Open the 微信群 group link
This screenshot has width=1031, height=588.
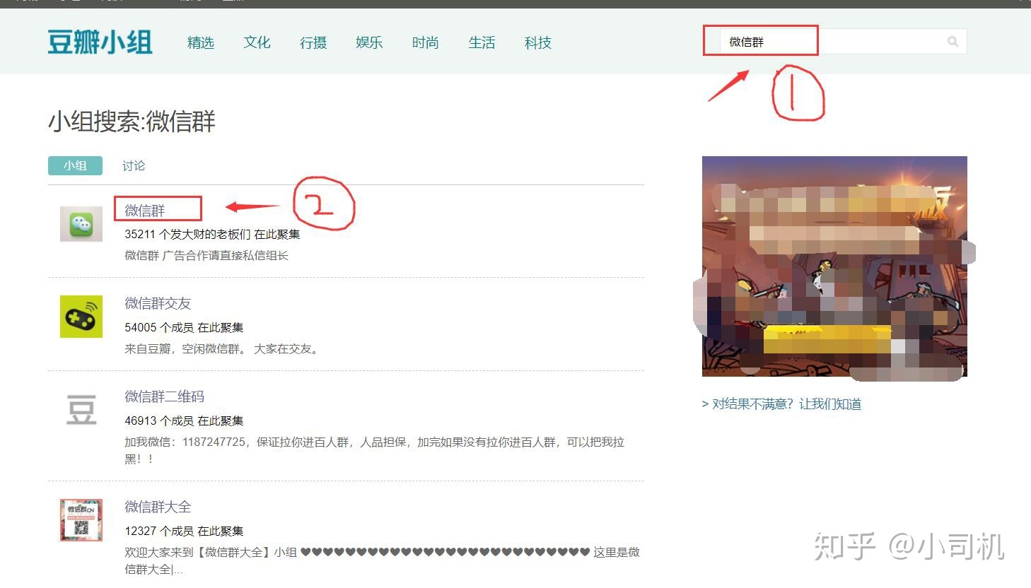[x=145, y=211]
